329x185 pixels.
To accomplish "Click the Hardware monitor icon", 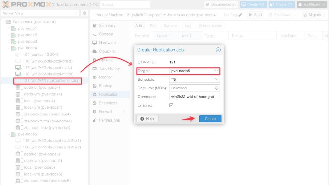I will (94, 43).
